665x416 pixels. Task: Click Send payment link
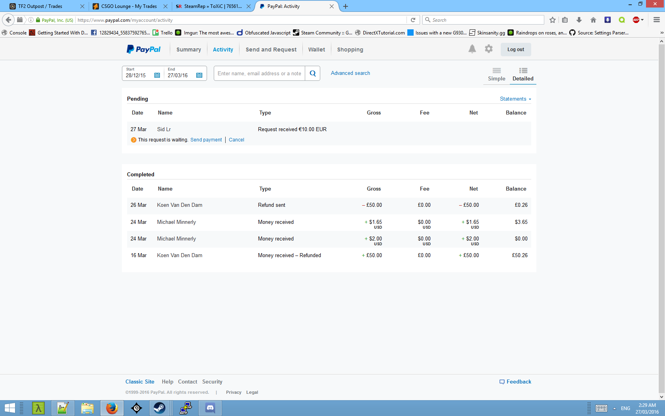click(x=206, y=140)
